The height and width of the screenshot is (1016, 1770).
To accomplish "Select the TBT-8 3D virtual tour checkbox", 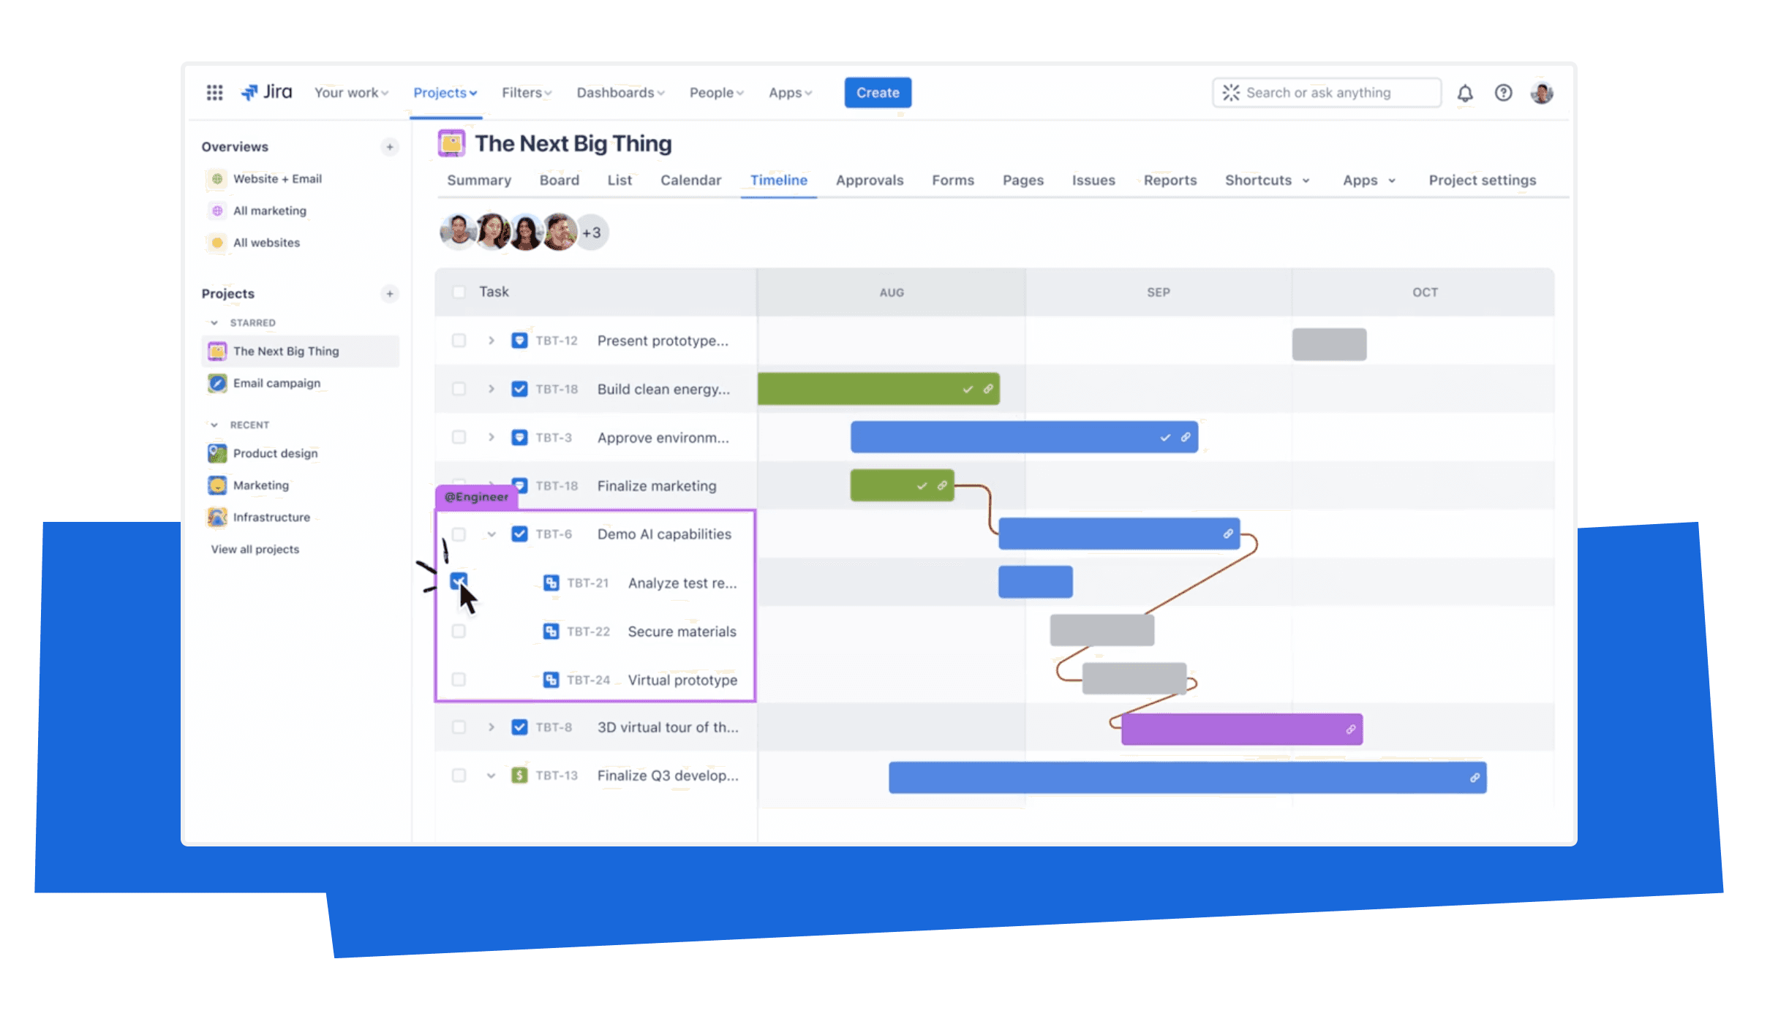I will (x=459, y=727).
